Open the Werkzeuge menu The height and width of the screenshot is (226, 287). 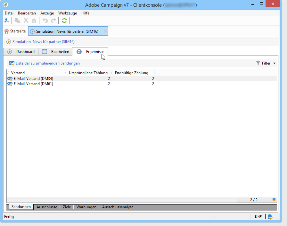tap(68, 13)
